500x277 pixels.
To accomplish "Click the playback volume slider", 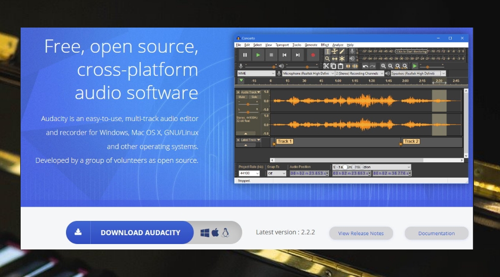I will [301, 66].
